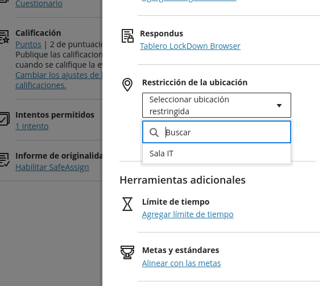
Task: Focus the Buscar search field
Action: pos(217,132)
